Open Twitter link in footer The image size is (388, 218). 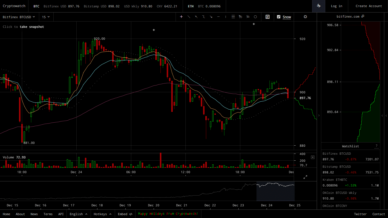pyautogui.click(x=360, y=214)
